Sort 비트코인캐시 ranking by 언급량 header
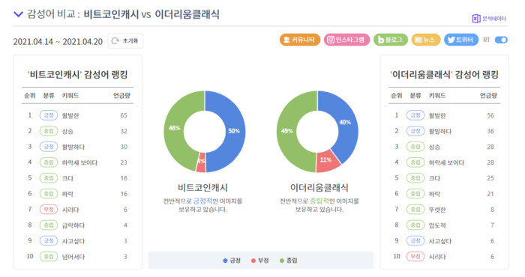525x277 pixels. point(121,96)
